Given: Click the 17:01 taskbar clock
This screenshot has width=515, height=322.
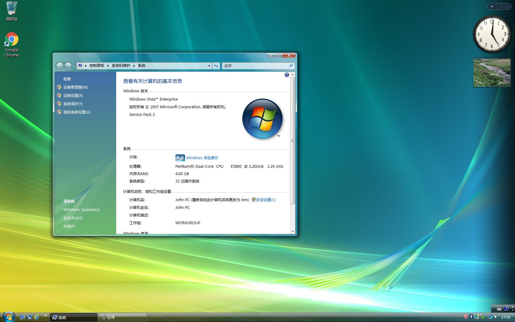Looking at the screenshot, I should (506, 317).
